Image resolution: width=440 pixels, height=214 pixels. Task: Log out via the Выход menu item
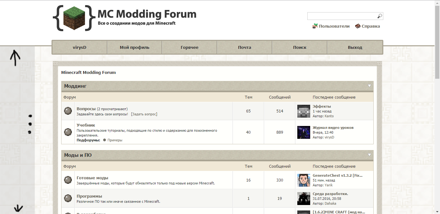[355, 47]
